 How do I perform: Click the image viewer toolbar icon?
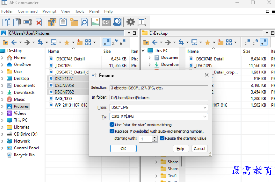pyautogui.click(x=95, y=22)
